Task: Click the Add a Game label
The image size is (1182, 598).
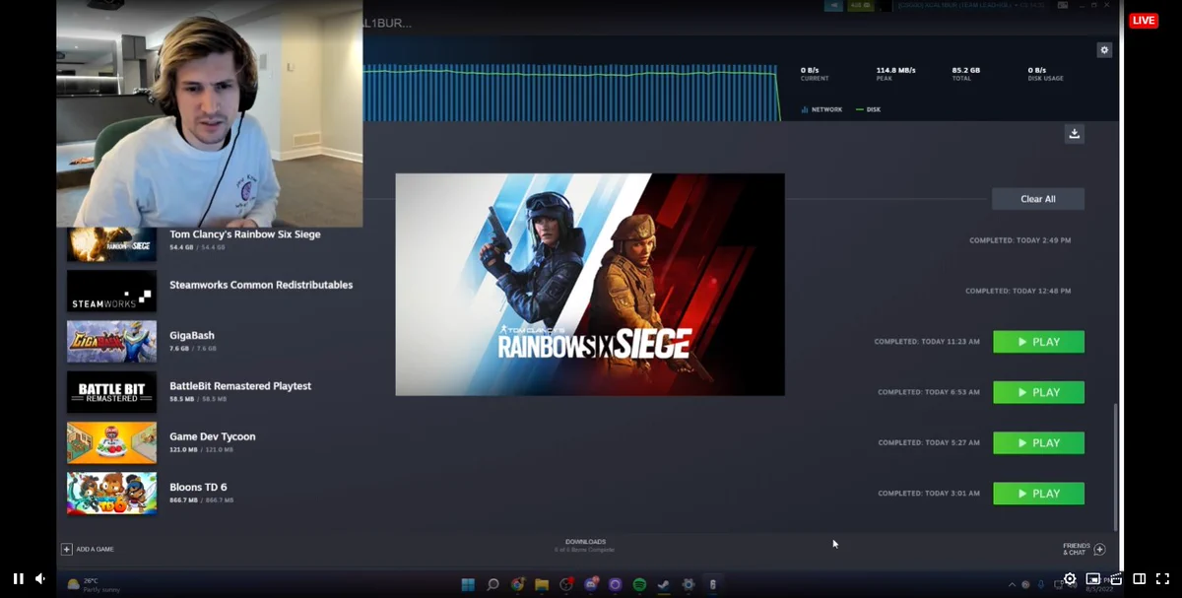Action: 95,549
